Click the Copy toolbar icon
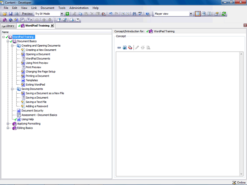 [80, 14]
